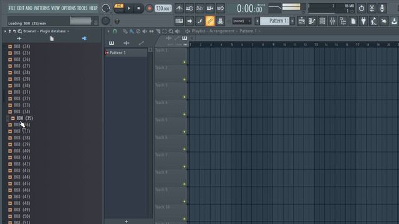Select the playlist mute tool
Screen dimensions: 399x224
[145, 31]
